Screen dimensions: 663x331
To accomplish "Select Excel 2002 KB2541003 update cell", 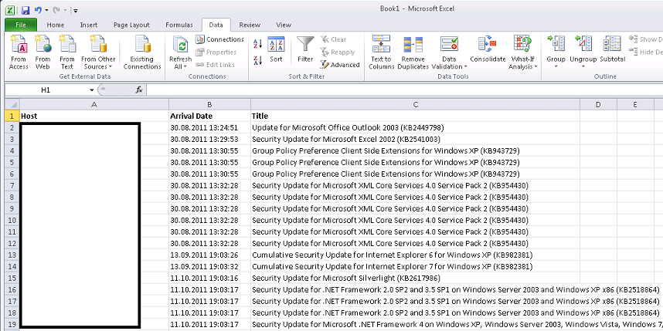I will tap(415, 139).
